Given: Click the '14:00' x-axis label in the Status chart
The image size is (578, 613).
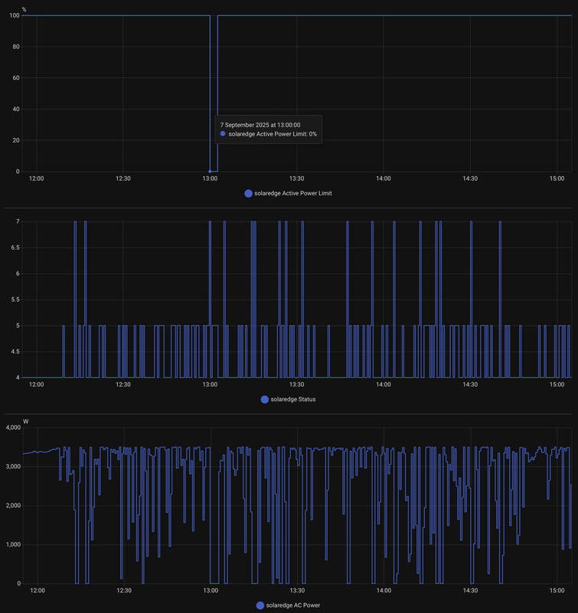Looking at the screenshot, I should coord(384,385).
